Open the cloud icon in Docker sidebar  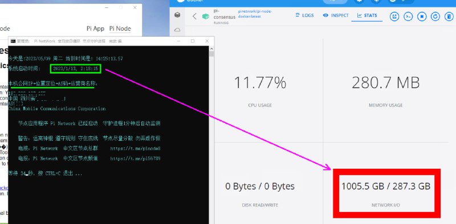(x=177, y=30)
